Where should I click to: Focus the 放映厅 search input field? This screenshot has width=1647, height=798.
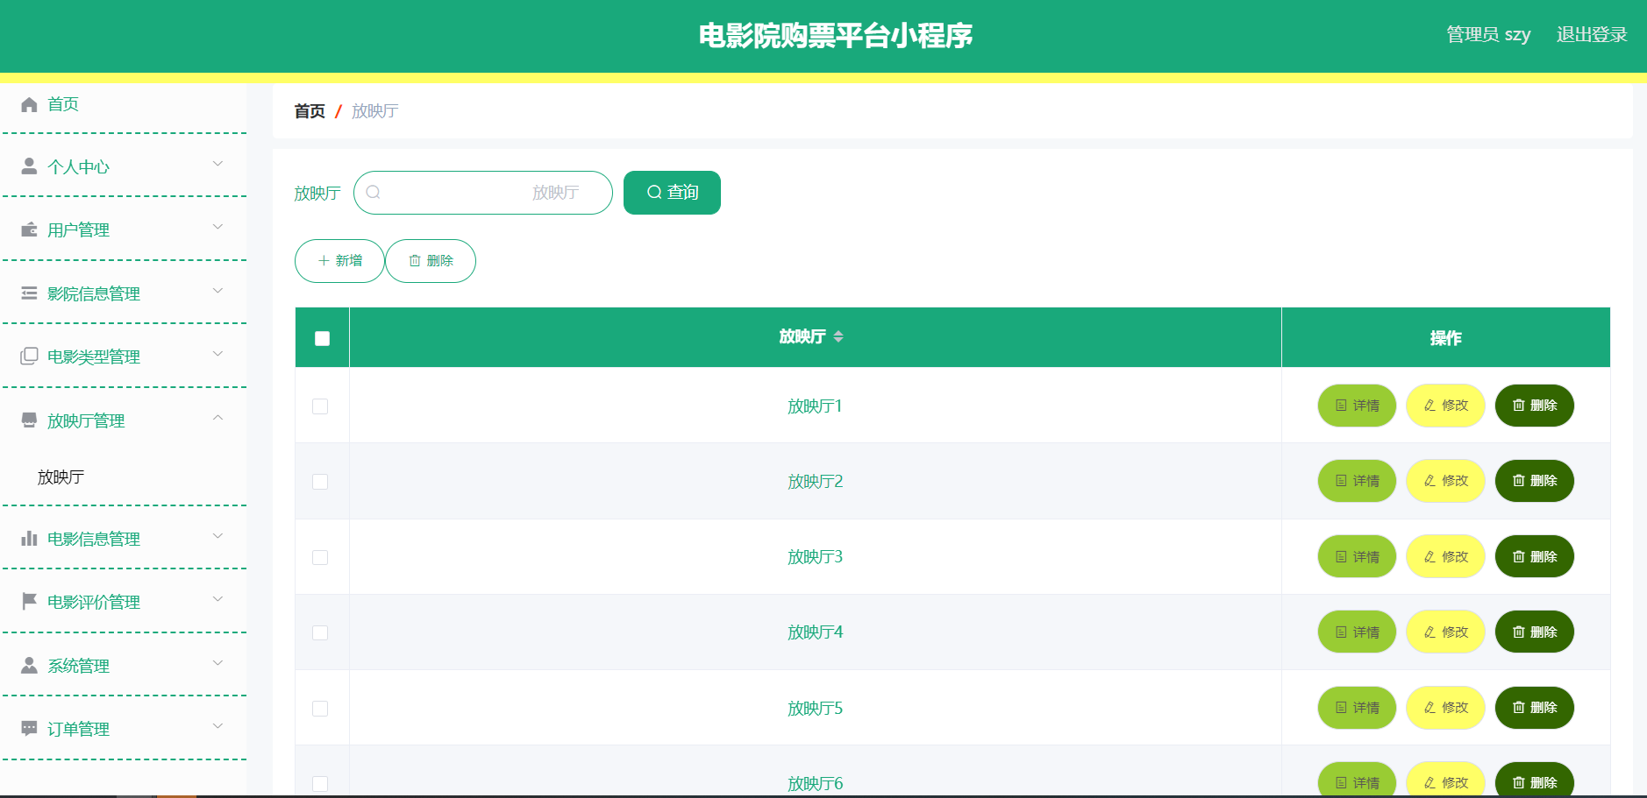tap(483, 193)
